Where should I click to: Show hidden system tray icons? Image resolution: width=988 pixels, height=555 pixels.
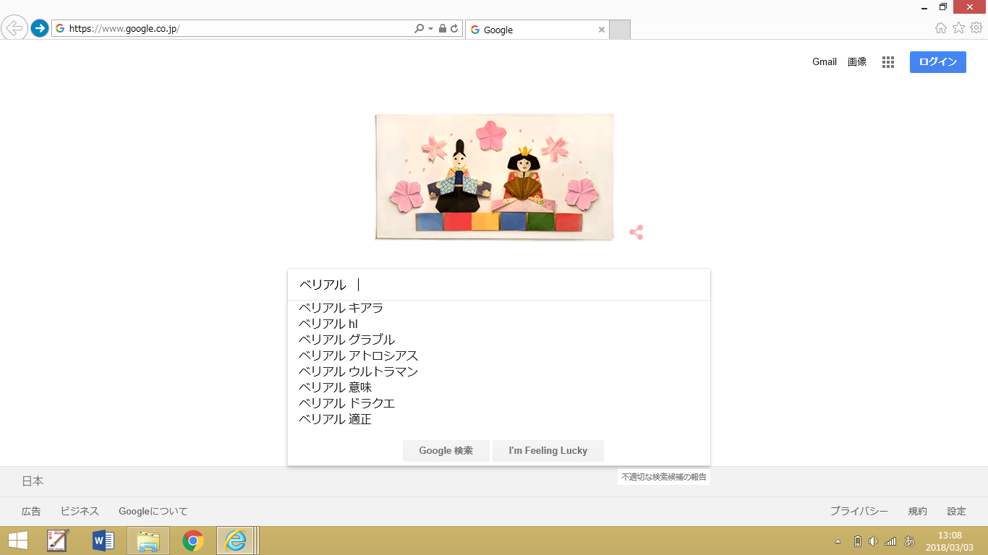pos(838,541)
